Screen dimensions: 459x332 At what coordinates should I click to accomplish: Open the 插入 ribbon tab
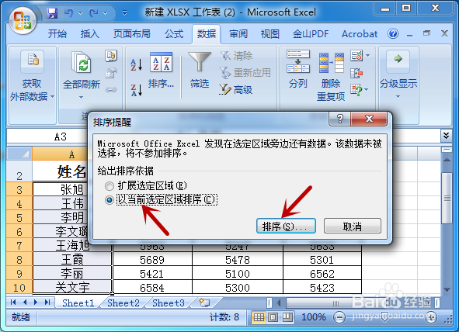[90, 34]
